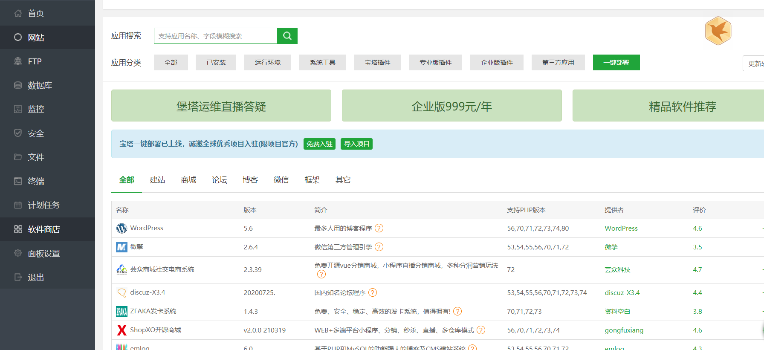Click the orange bird hexagon logo
764x350 pixels.
click(x=718, y=31)
